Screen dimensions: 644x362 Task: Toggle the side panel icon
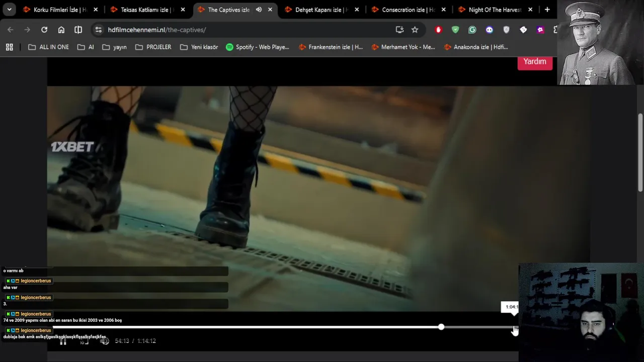pyautogui.click(x=78, y=30)
